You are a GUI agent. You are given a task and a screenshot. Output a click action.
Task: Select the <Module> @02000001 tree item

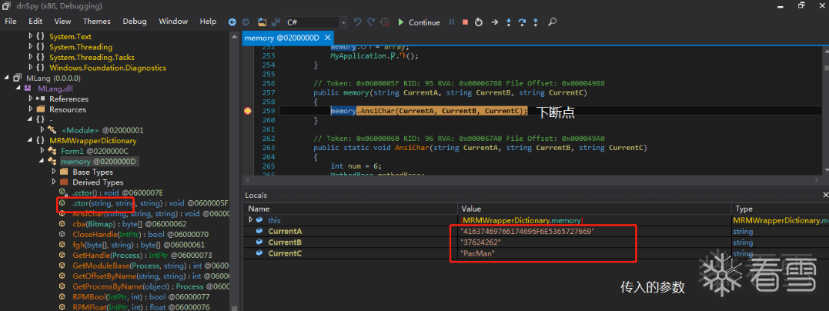(102, 130)
